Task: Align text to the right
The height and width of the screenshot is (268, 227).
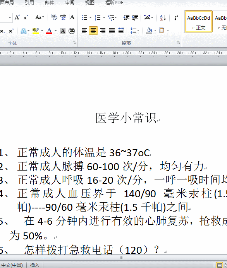Action: click(x=103, y=31)
